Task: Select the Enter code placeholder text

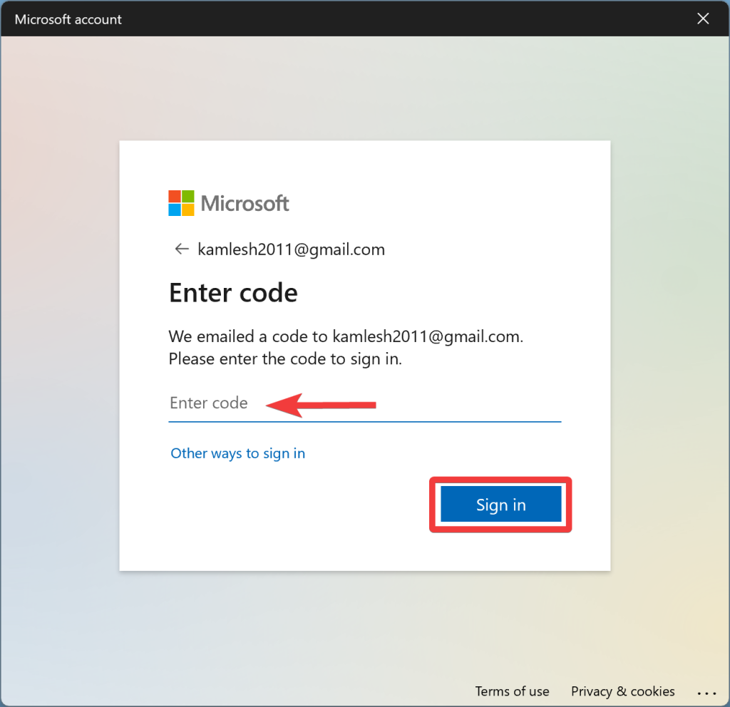Action: (x=209, y=403)
